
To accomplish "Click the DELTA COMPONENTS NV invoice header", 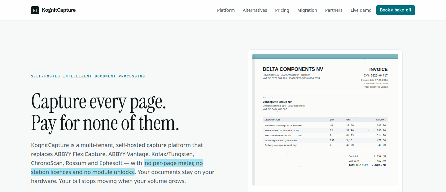I will click(293, 69).
